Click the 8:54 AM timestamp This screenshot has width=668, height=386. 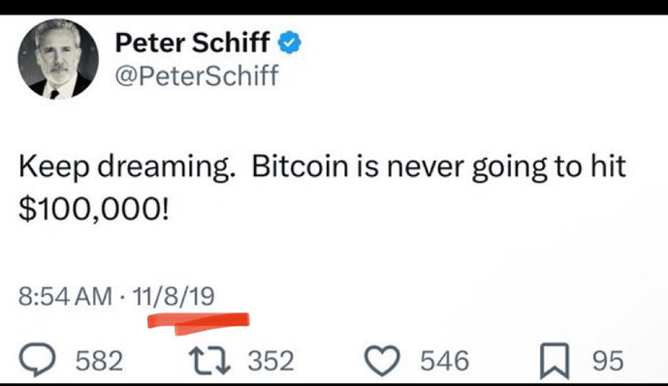coord(65,296)
